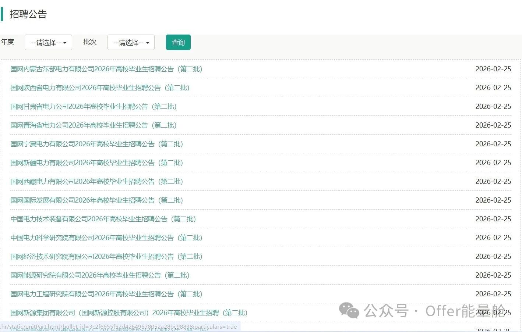Open 国网甘肃省电力公司 recruitment announcement

tap(93, 107)
